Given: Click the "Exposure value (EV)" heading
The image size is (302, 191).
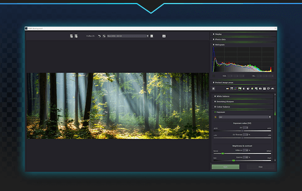Looking at the screenshot, I should pyautogui.click(x=242, y=123).
